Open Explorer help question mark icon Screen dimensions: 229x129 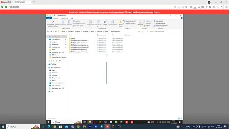coord(182,18)
